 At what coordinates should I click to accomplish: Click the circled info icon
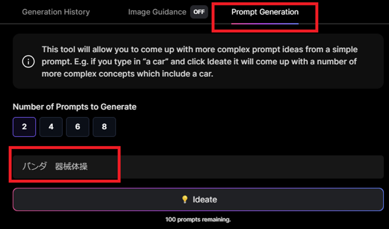click(x=28, y=61)
